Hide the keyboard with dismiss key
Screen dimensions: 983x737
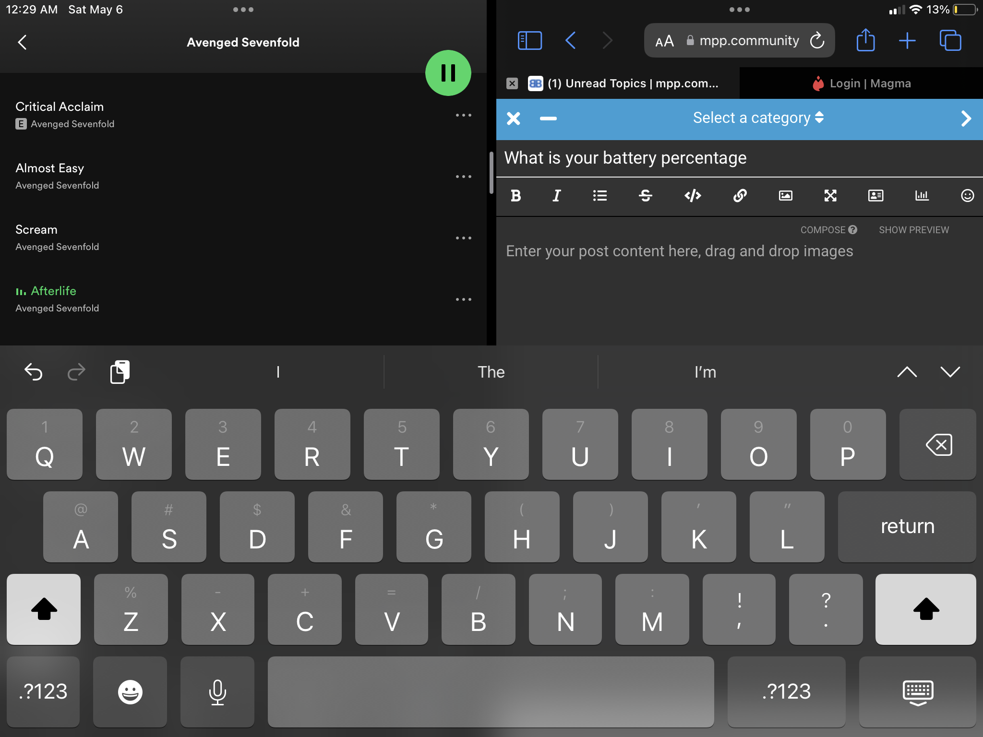918,692
